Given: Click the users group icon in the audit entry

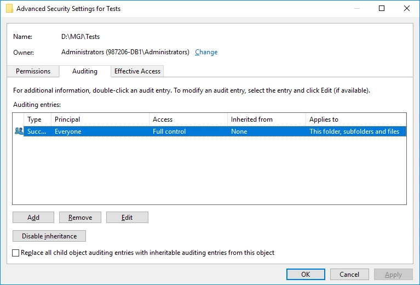Looking at the screenshot, I should [19, 132].
